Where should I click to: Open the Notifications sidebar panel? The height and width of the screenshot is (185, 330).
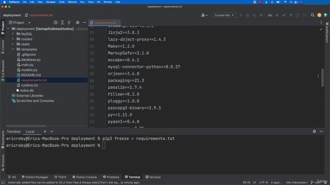(327, 32)
